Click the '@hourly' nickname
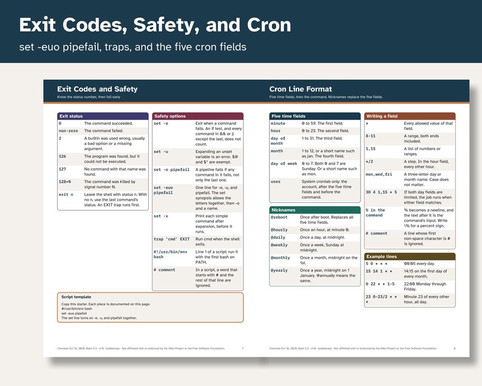482x386 pixels. coord(279,230)
